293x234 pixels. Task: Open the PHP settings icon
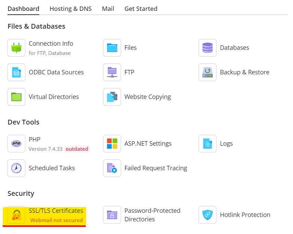16,144
